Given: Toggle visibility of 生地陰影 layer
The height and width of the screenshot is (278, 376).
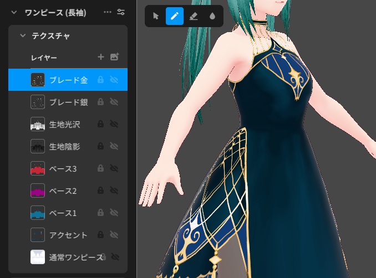Looking at the screenshot, I should click(114, 146).
